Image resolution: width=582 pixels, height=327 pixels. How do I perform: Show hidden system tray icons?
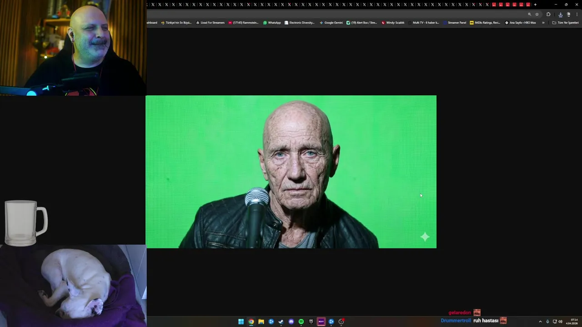[x=540, y=322]
